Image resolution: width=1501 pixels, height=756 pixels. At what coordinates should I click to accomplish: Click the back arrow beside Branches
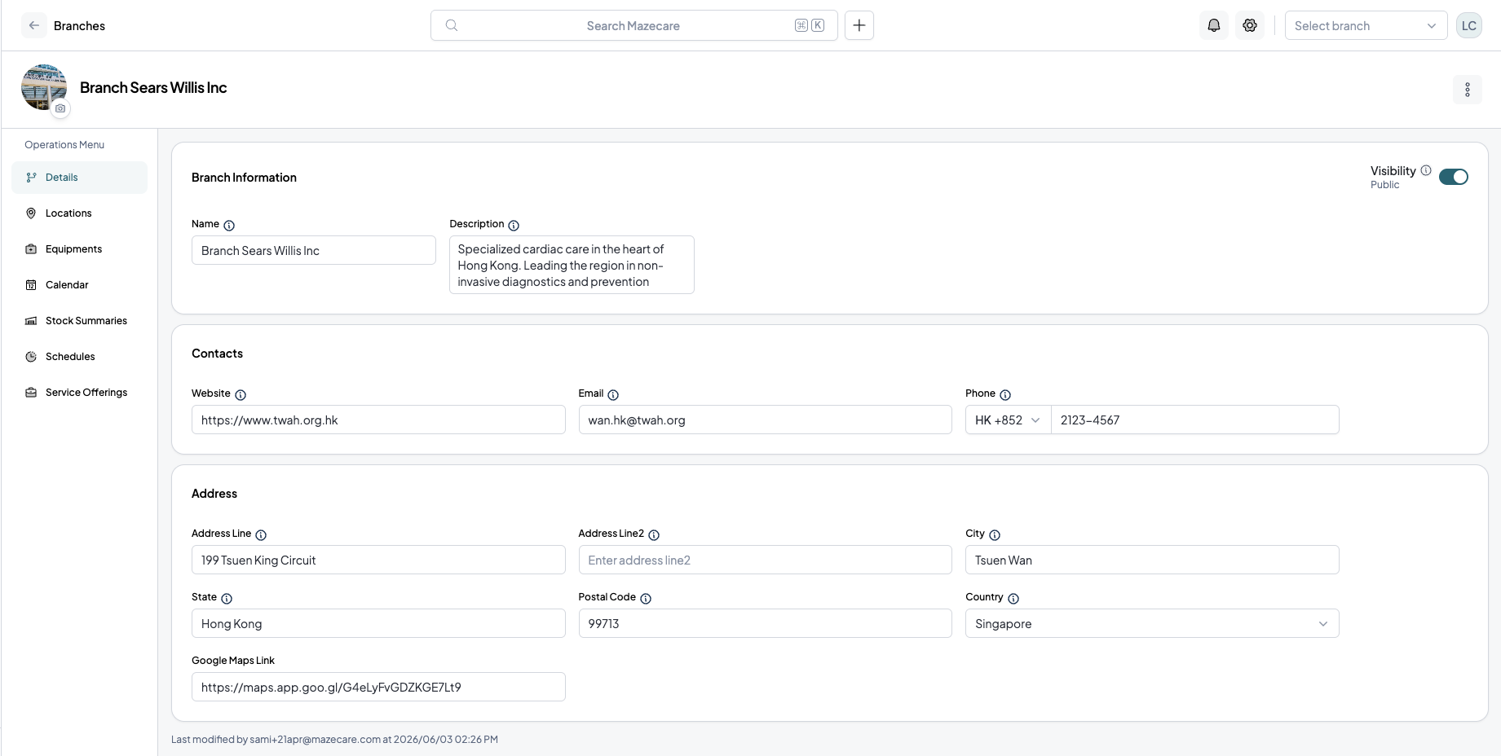point(34,25)
